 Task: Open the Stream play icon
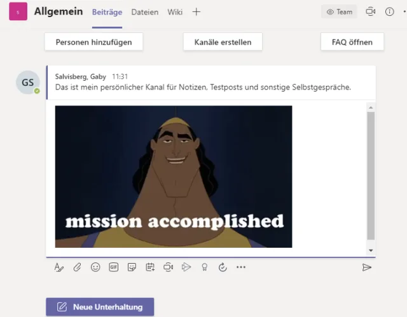186,267
